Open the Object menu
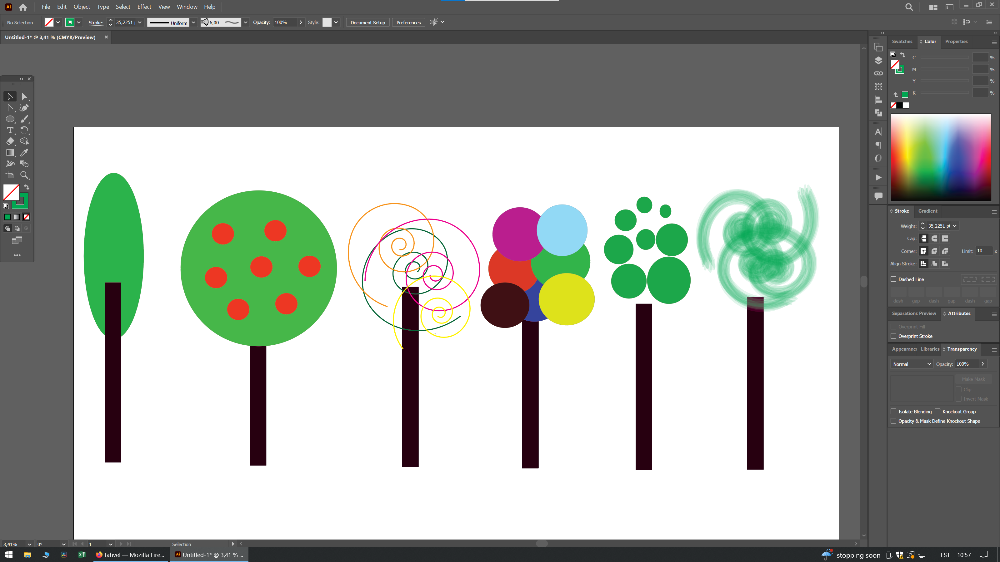 [x=82, y=7]
